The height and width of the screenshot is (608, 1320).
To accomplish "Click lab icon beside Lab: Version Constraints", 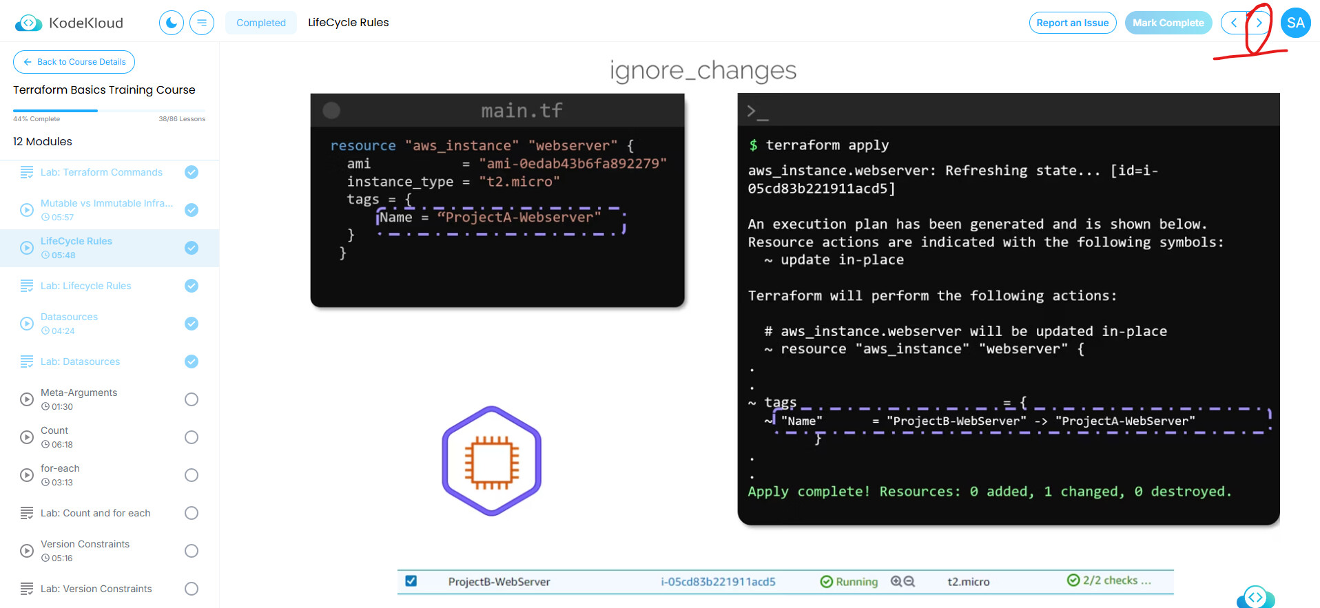I will pos(27,589).
